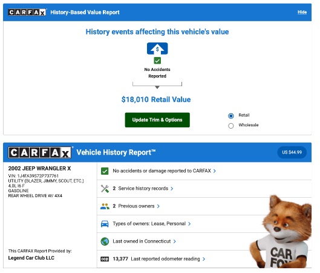Click the US $44.99 price button
The image size is (320, 273).
tap(292, 152)
